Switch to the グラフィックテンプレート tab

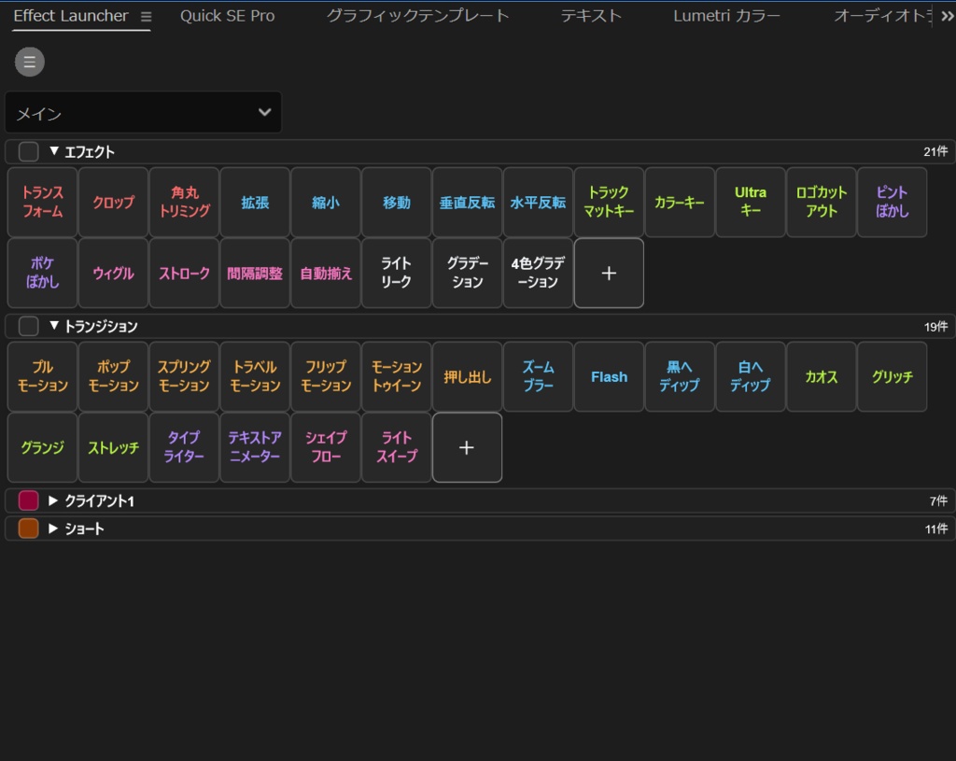(417, 16)
